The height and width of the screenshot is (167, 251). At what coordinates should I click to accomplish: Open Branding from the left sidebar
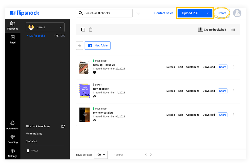13,139
